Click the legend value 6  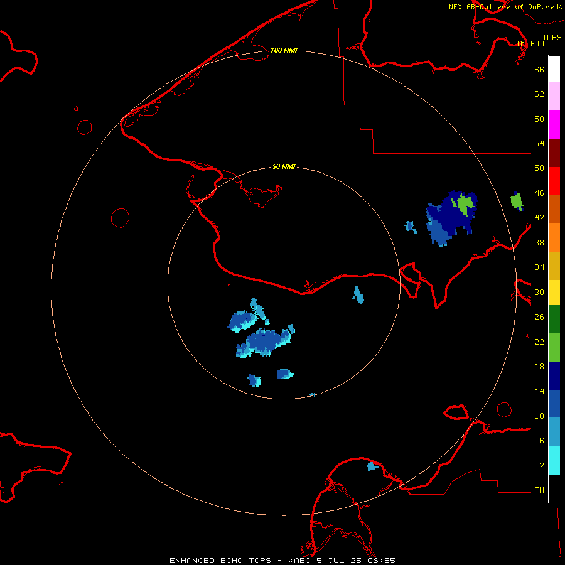coord(541,441)
